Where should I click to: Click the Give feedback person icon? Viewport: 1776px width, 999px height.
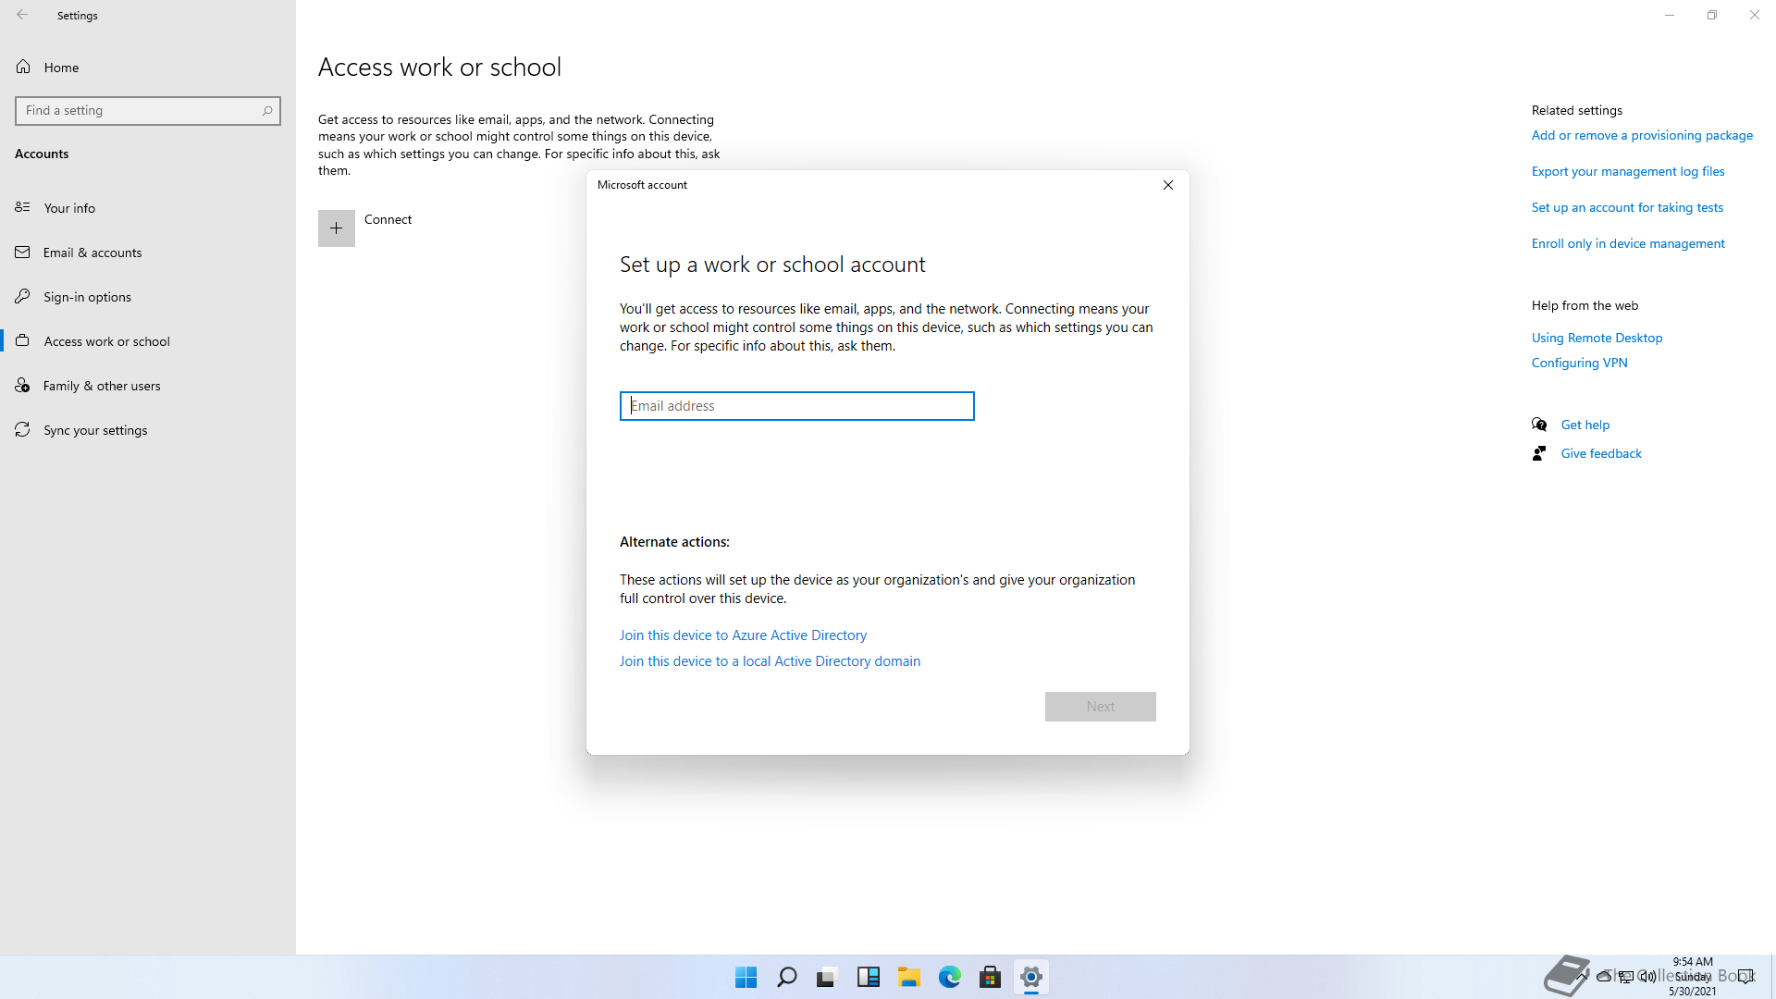pyautogui.click(x=1539, y=453)
